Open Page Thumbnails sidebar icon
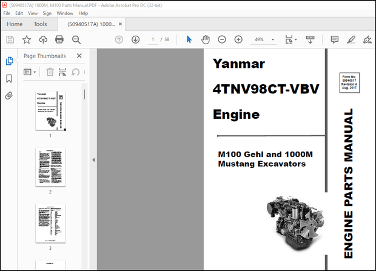This screenshot has height=271, width=376. point(9,61)
